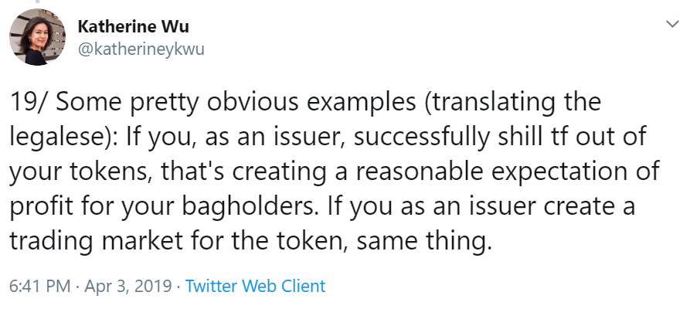The width and height of the screenshot is (690, 309).
Task: Open the Twitter Web Client link
Action: (256, 286)
